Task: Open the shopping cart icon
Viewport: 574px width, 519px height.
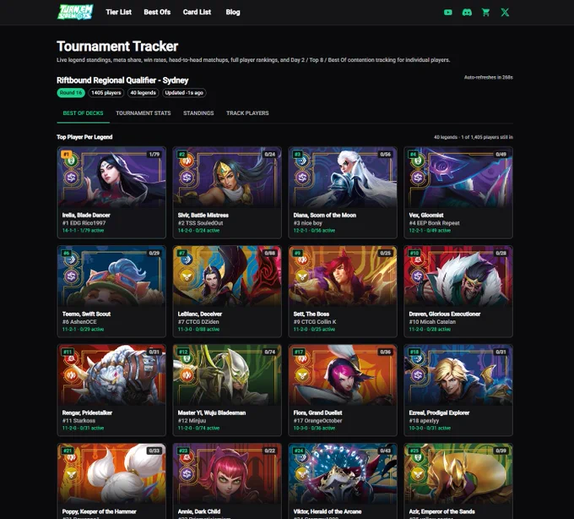Action: 485,13
